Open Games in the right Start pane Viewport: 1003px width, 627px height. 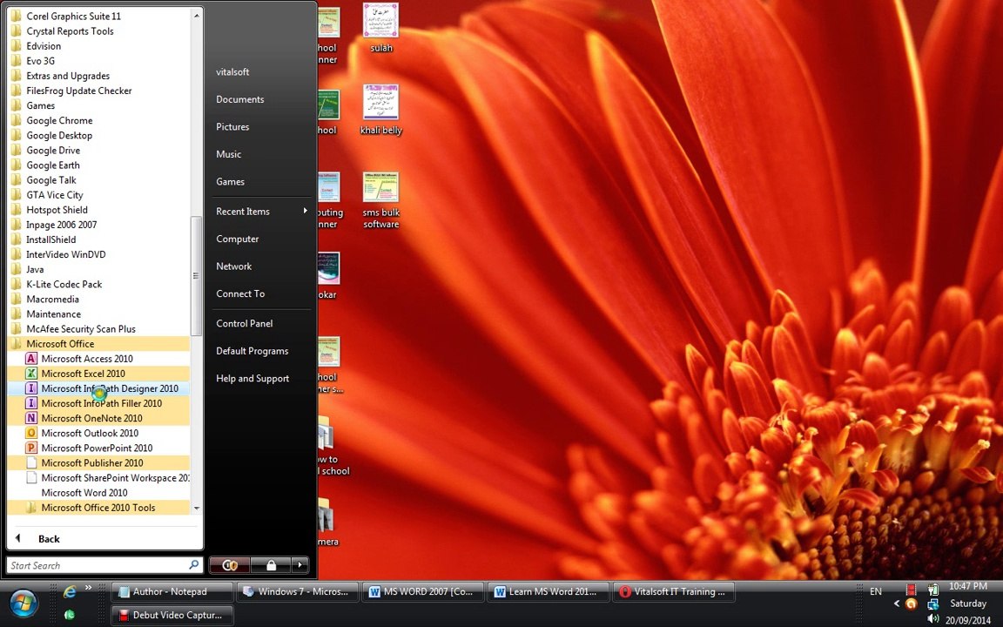pyautogui.click(x=230, y=182)
